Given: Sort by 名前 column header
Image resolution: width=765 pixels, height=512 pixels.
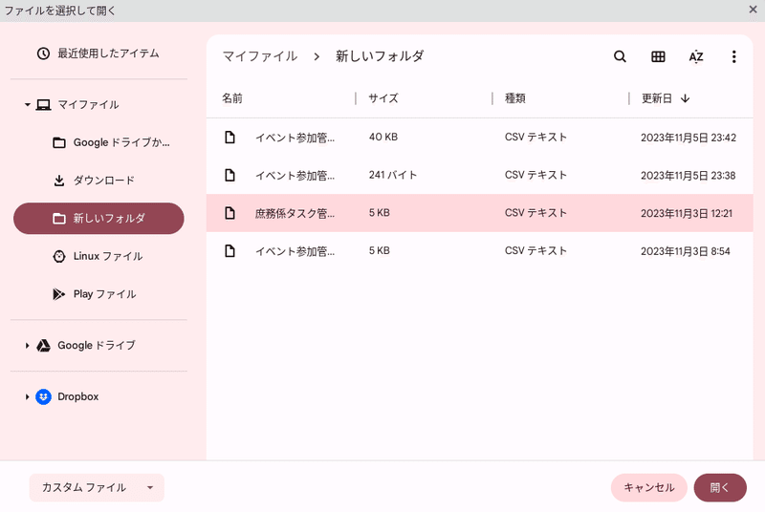Looking at the screenshot, I should pos(232,98).
